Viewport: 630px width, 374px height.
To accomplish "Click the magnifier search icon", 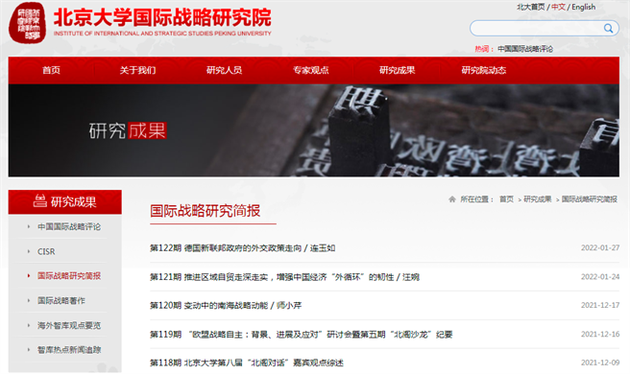I will coord(608,28).
